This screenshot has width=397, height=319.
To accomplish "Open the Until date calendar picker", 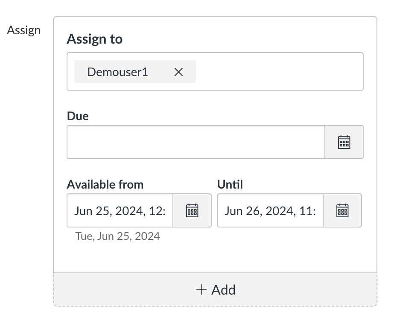I will [342, 210].
